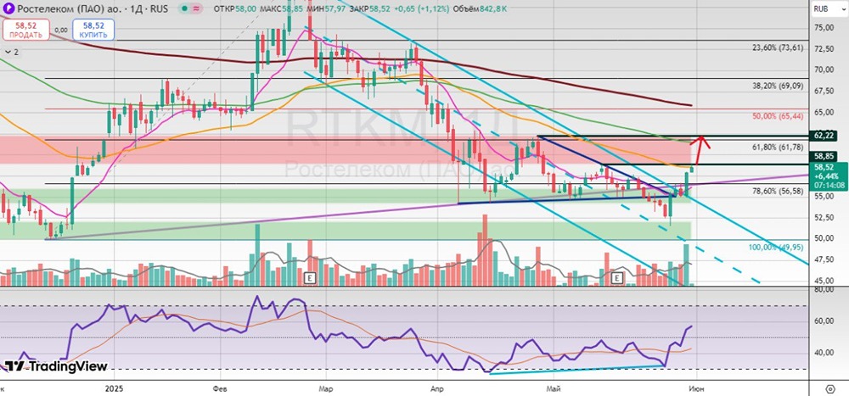This screenshot has height=396, width=849.
Task: Click the 58,85 price level tag
Action: point(823,156)
